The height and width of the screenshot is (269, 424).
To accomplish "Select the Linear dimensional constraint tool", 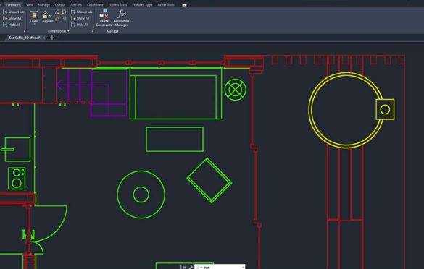I will tap(34, 17).
